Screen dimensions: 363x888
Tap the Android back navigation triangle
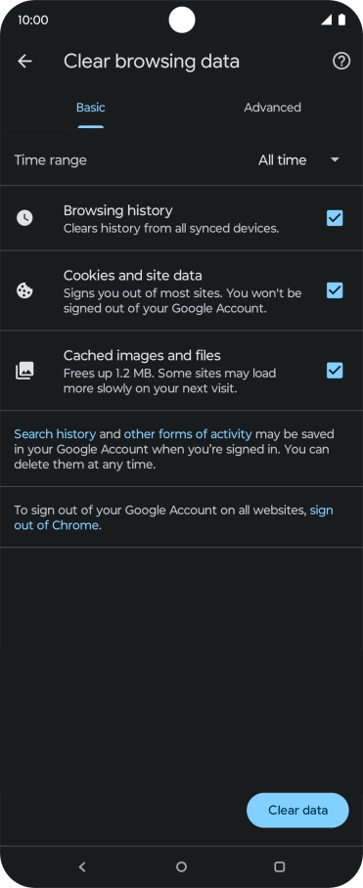(x=82, y=866)
